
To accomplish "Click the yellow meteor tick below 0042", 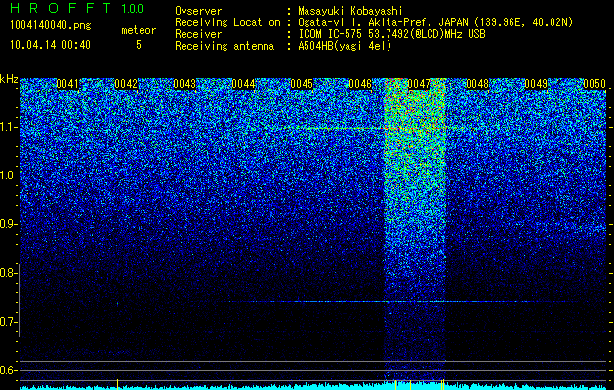I will point(117,384).
